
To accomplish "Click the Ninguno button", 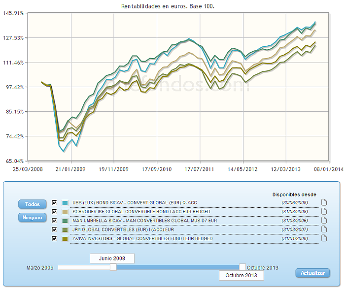I will click(33, 218).
